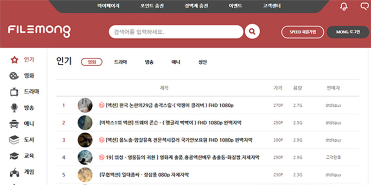Open 마이페이지 in the top menu

coord(109,6)
